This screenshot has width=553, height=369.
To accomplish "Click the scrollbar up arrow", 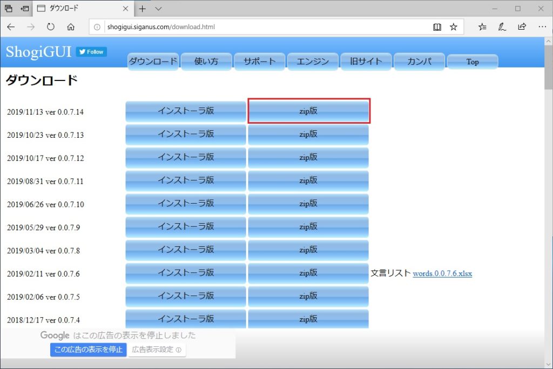I will 549,41.
